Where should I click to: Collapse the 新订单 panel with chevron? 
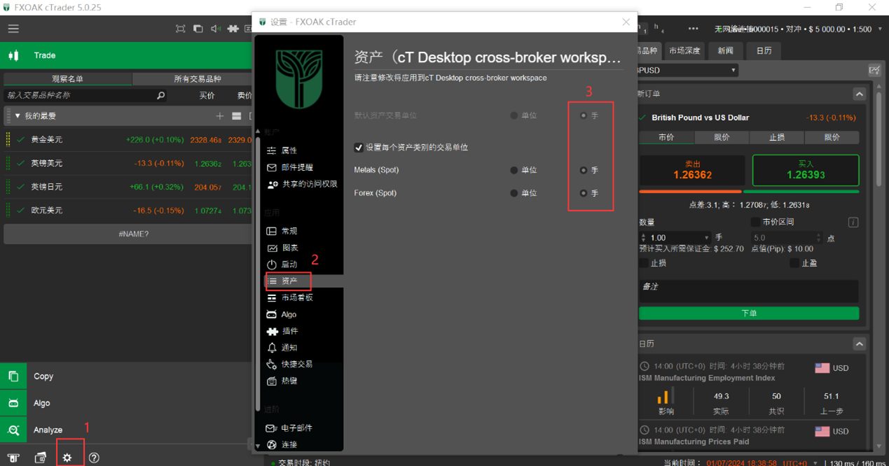coord(858,94)
